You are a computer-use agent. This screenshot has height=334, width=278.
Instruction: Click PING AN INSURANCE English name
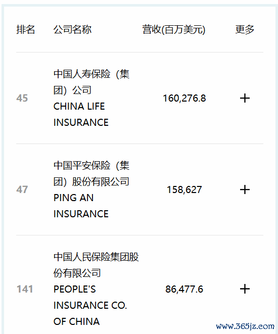point(81,206)
